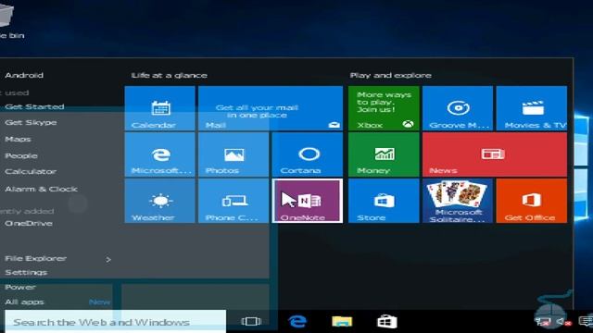Open the Xbox tile
This screenshot has height=333, width=593.
point(384,108)
